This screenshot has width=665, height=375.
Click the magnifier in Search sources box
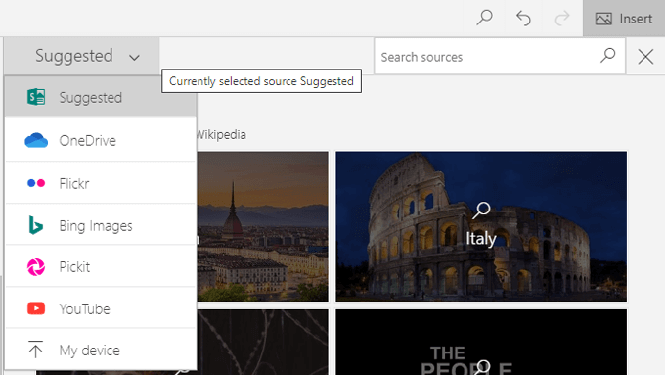[607, 55]
